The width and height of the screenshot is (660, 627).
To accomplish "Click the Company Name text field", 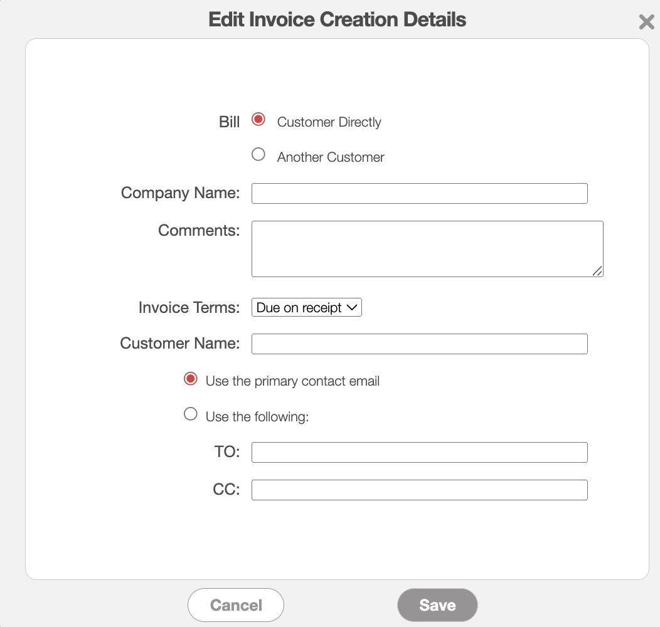I will [419, 194].
